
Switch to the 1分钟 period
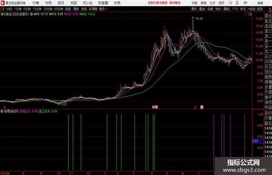click(18, 9)
